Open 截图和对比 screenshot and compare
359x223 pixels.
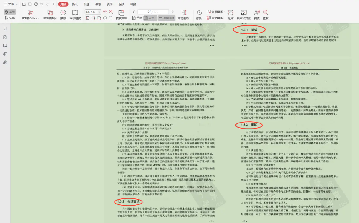tap(244, 15)
